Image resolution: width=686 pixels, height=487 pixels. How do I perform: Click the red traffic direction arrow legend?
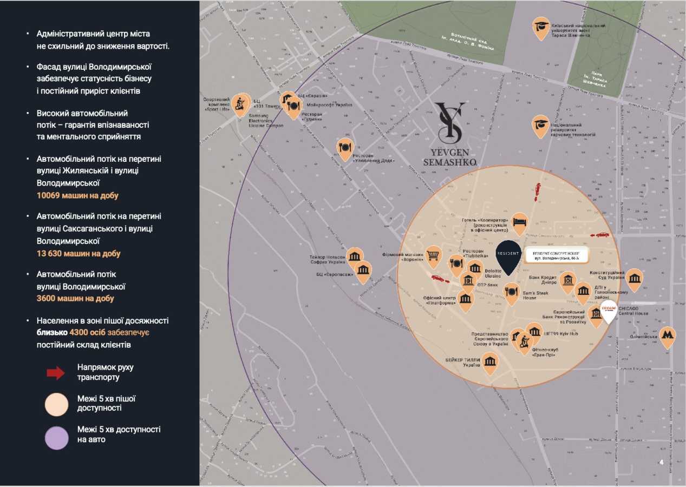tap(56, 372)
